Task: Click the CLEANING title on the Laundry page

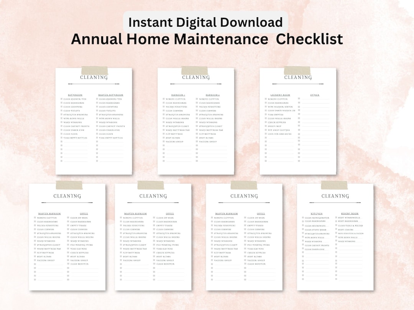Action: 298,77
